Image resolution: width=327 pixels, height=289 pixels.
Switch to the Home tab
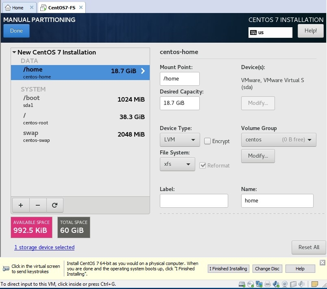point(15,8)
